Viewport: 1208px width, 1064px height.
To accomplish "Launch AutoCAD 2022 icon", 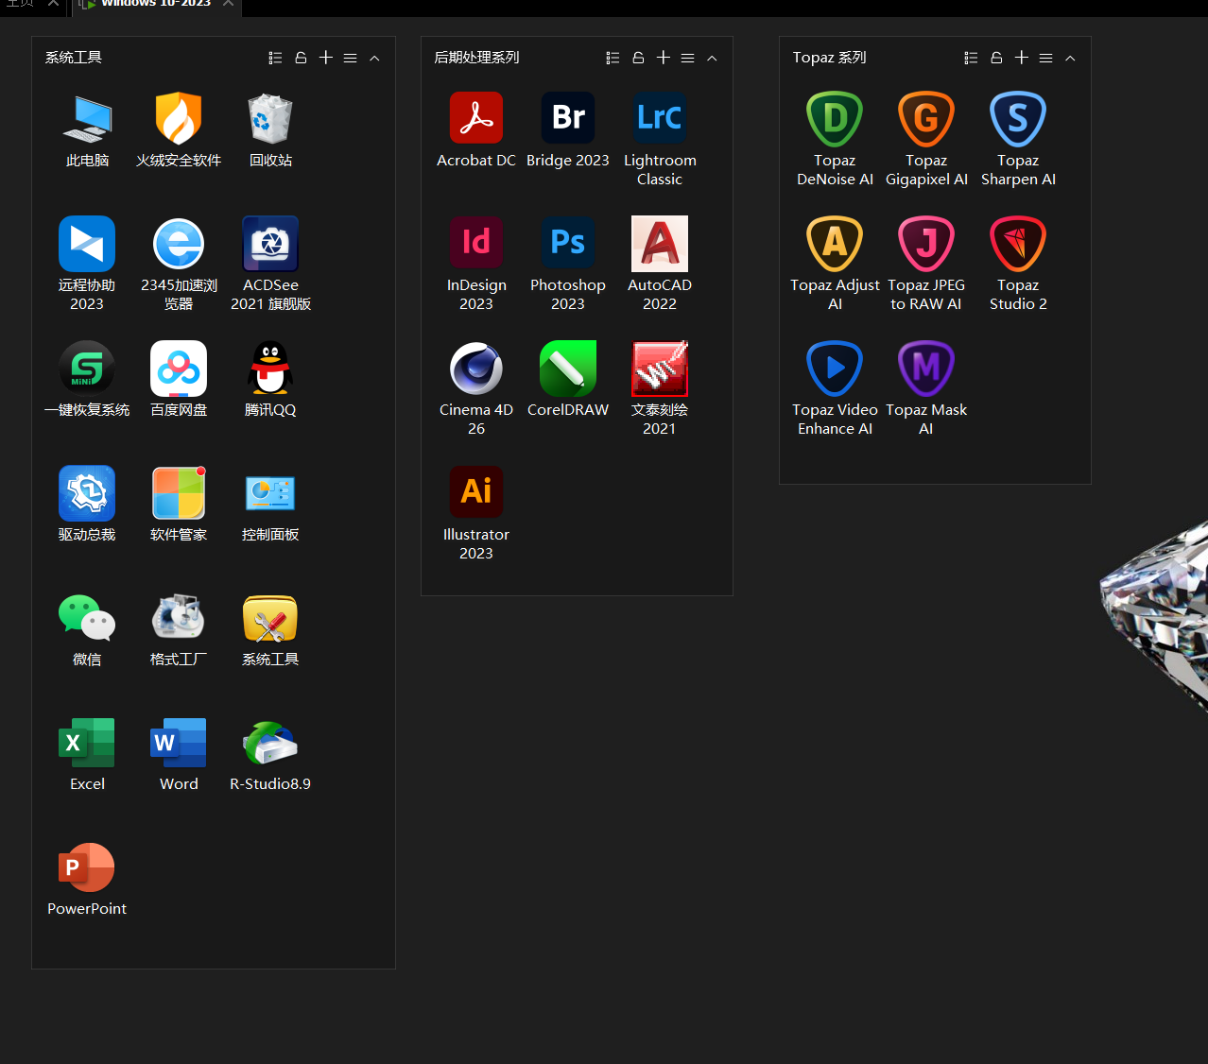I will point(660,244).
